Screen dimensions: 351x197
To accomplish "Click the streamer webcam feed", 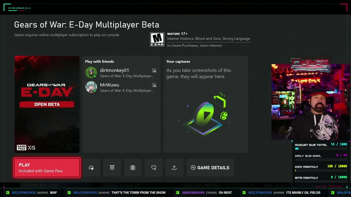I will [310, 102].
